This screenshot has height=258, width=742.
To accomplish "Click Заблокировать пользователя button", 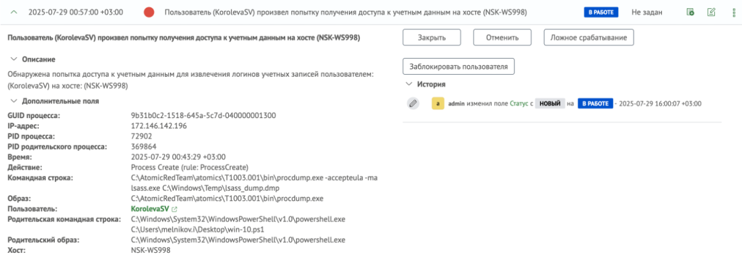I will [458, 66].
